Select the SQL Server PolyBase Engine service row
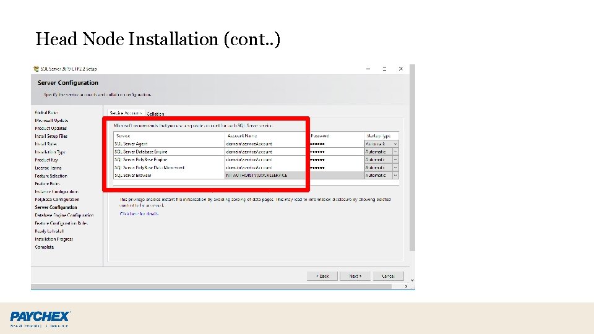Viewport: 594px width, 334px height. point(169,160)
